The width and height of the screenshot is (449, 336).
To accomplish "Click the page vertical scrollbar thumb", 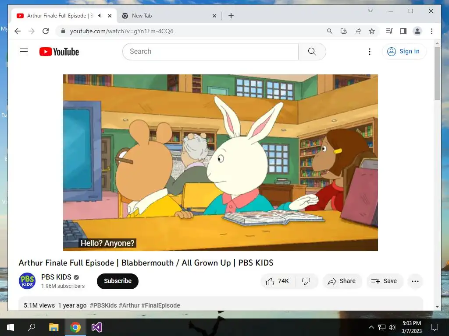I will pos(437,73).
